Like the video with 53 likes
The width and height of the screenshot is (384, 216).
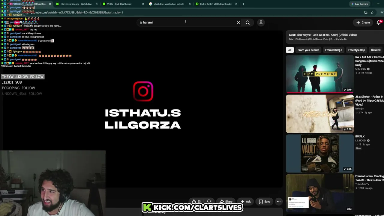click(x=196, y=202)
